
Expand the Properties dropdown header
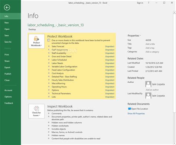click(134, 36)
